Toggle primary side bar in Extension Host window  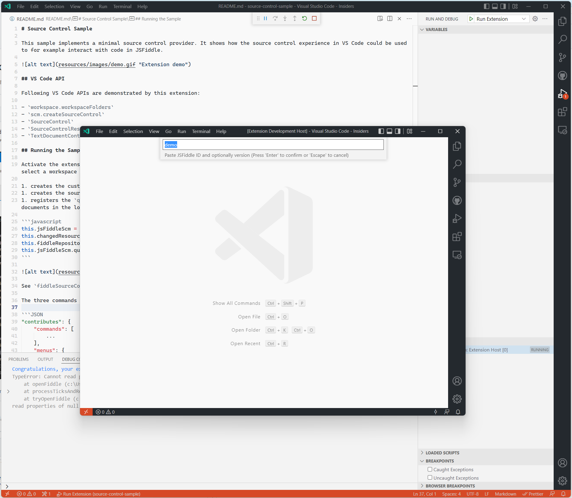(381, 131)
